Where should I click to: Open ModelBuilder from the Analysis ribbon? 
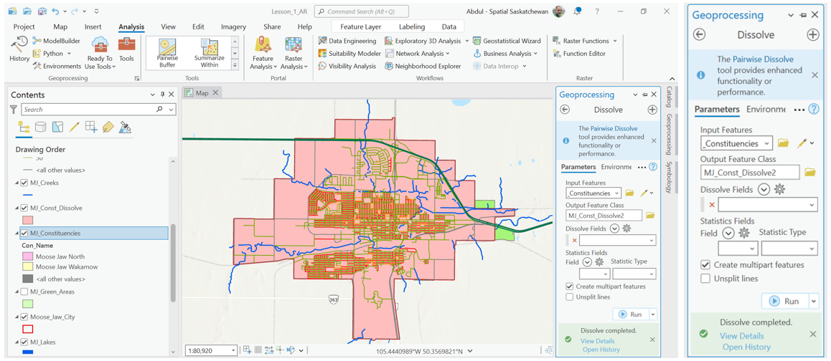pyautogui.click(x=57, y=42)
